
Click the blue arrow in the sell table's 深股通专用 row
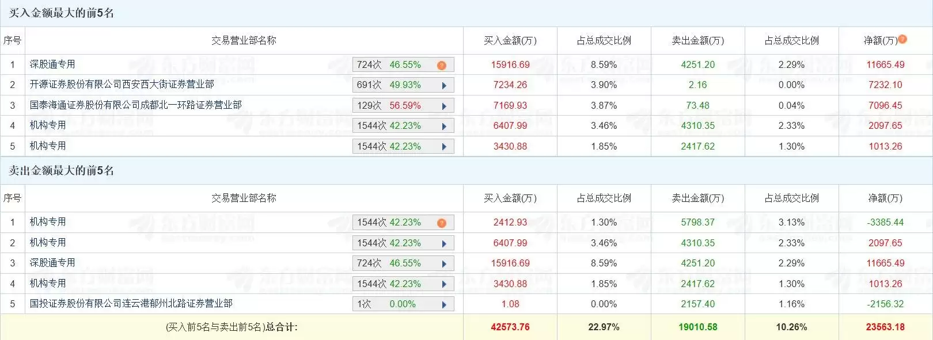click(x=444, y=263)
